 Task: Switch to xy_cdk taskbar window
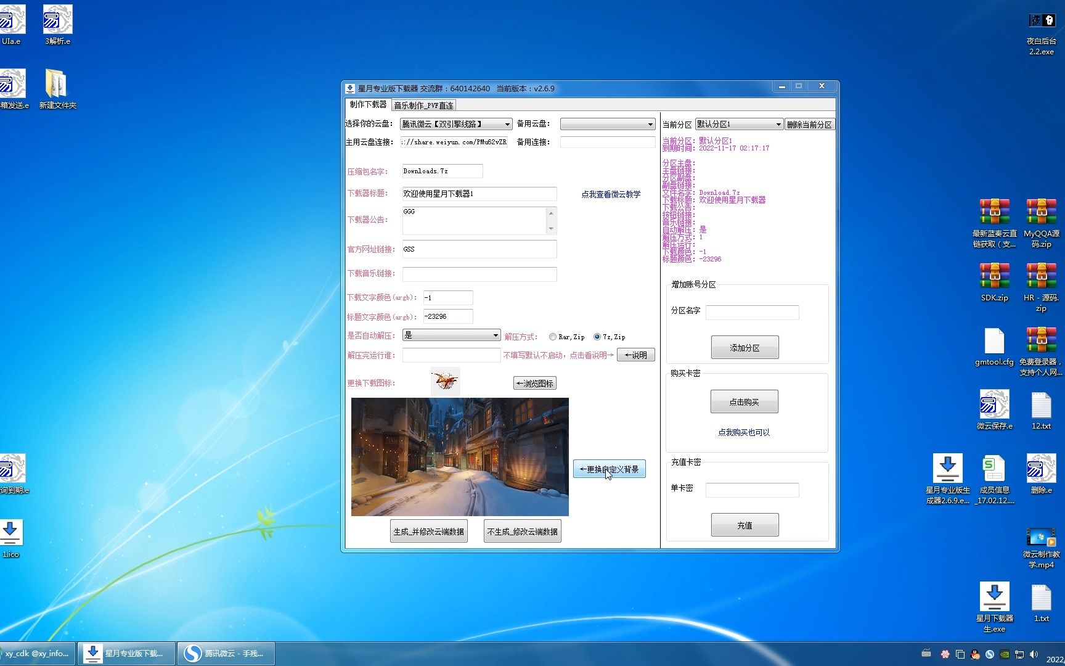point(37,653)
